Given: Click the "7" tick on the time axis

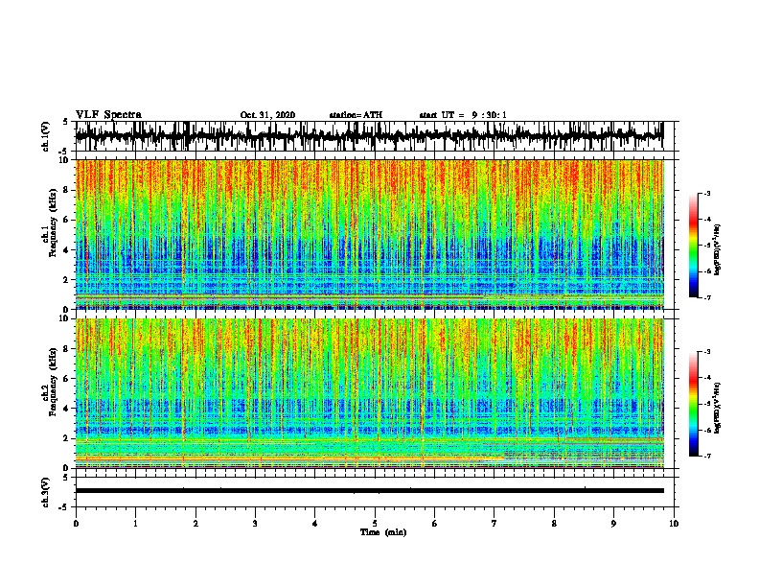Looking at the screenshot, I should click(x=494, y=524).
